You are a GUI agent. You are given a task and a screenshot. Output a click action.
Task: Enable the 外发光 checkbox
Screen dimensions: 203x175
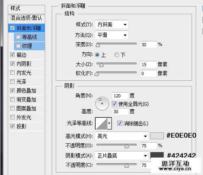pyautogui.click(x=12, y=117)
